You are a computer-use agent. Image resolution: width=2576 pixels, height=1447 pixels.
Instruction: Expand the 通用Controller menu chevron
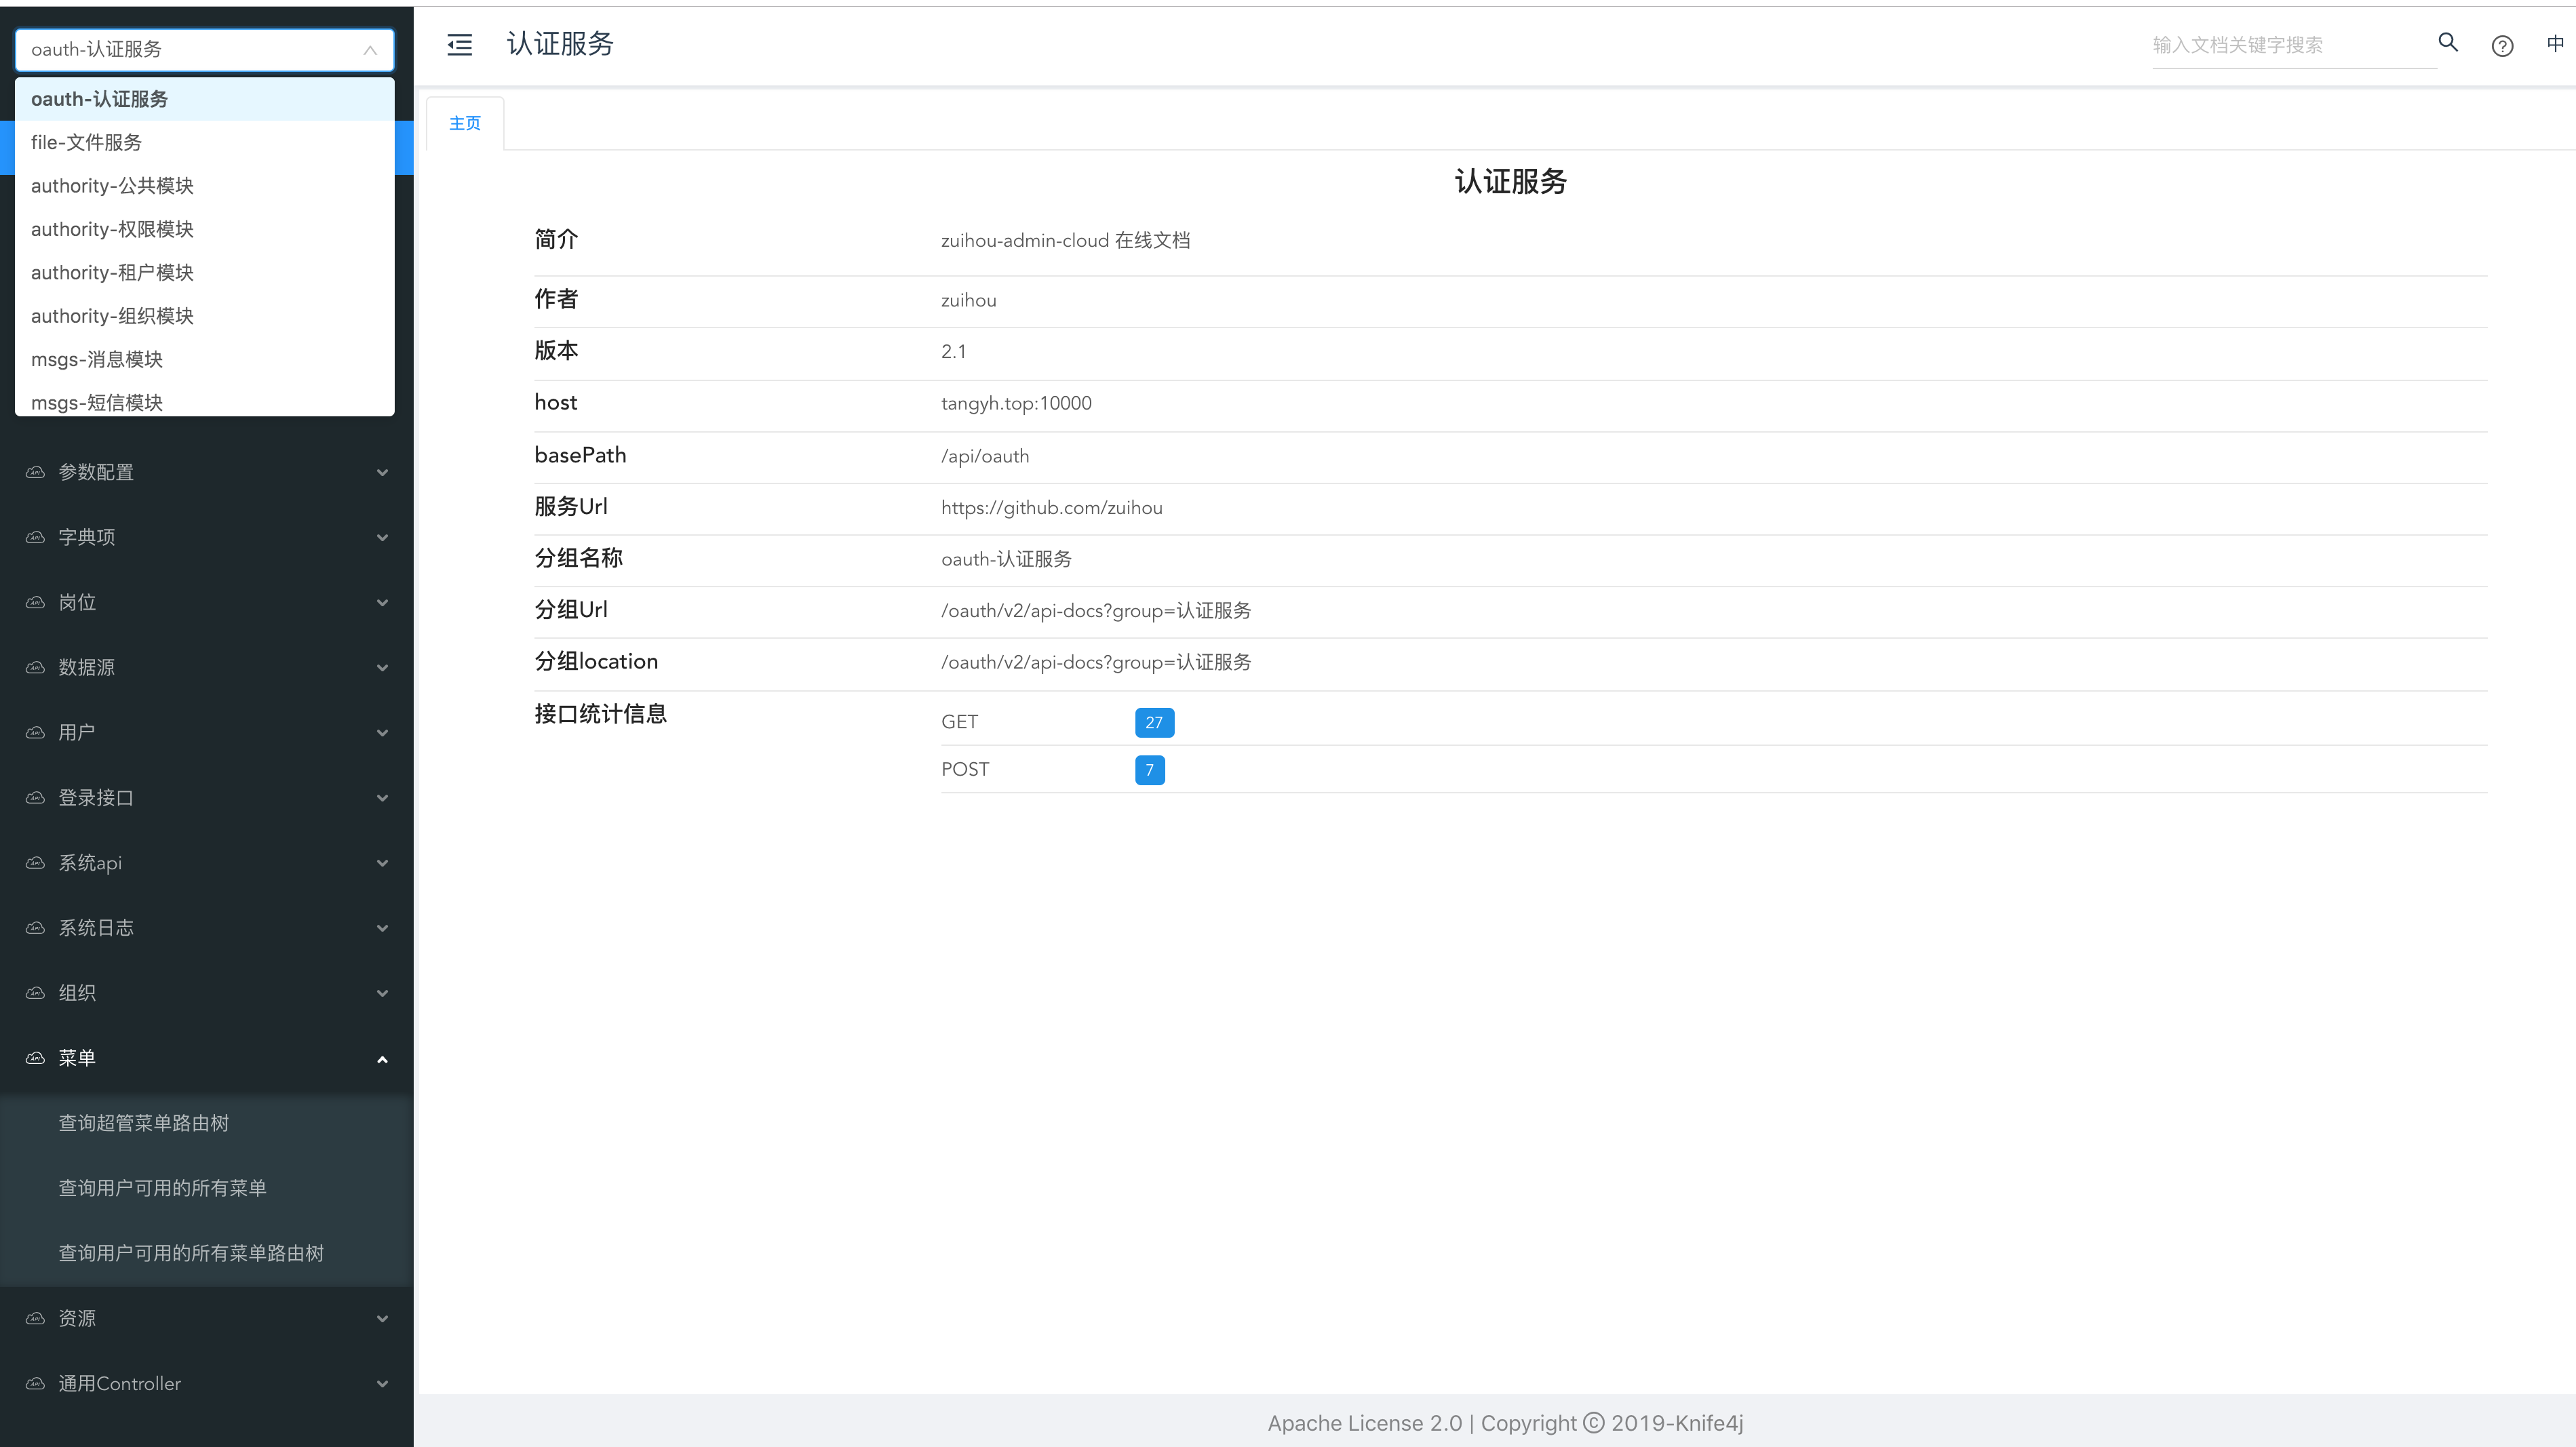pyautogui.click(x=382, y=1383)
